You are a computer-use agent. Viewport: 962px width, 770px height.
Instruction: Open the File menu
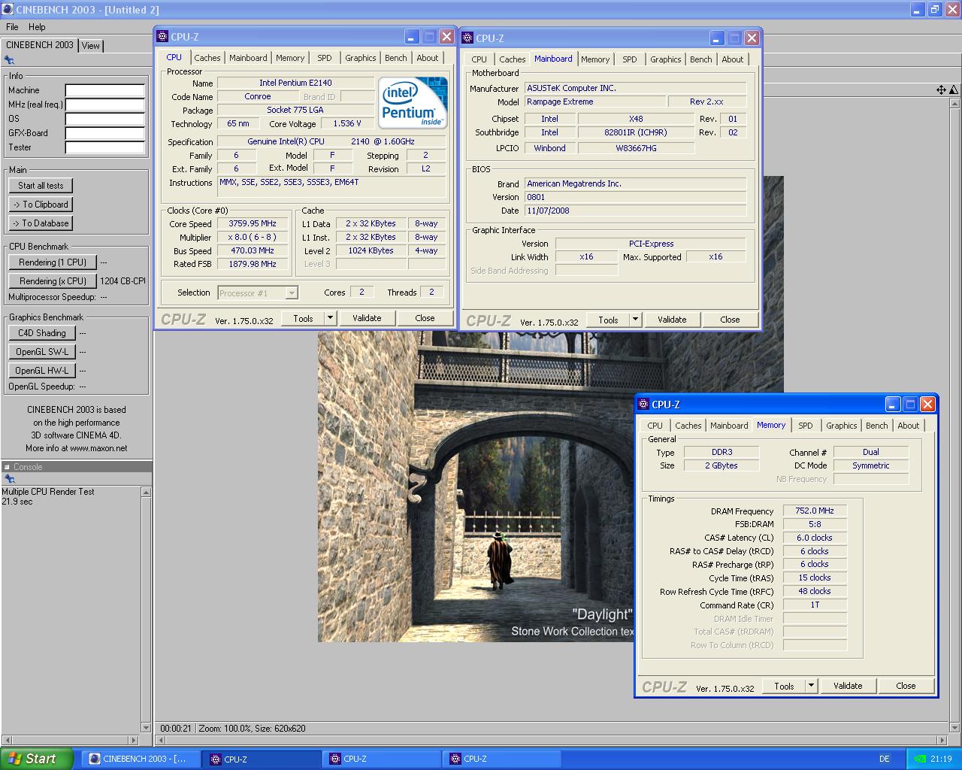pos(12,27)
